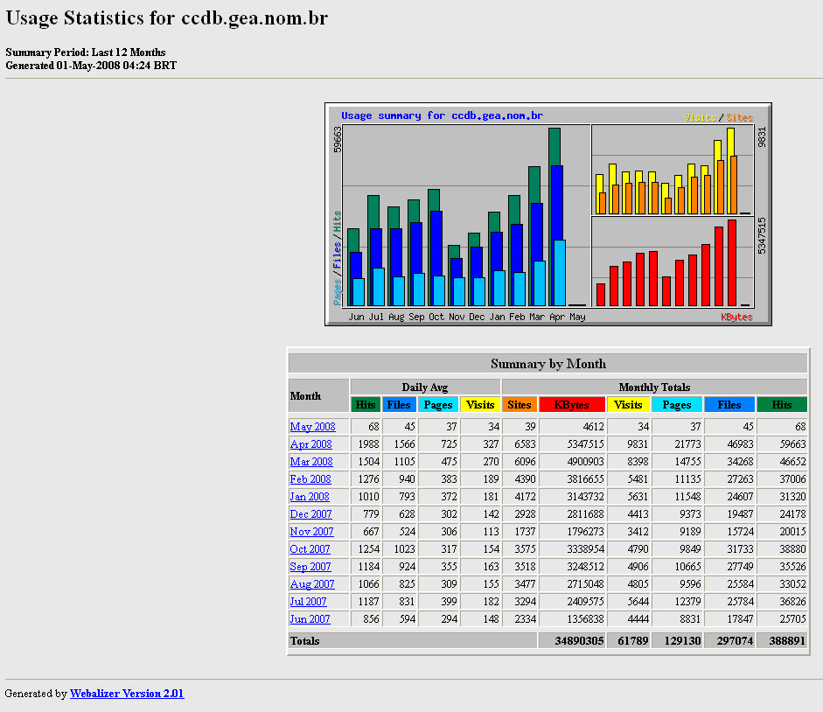Select the Dec 2007 month link
The width and height of the screenshot is (823, 712).
(310, 514)
